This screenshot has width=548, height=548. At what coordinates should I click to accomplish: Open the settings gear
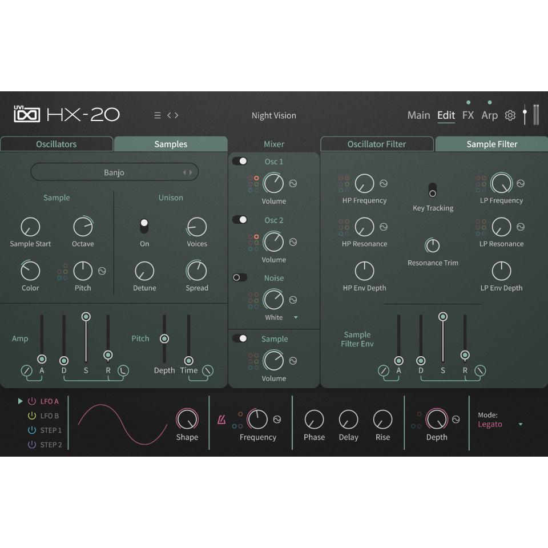pos(510,115)
